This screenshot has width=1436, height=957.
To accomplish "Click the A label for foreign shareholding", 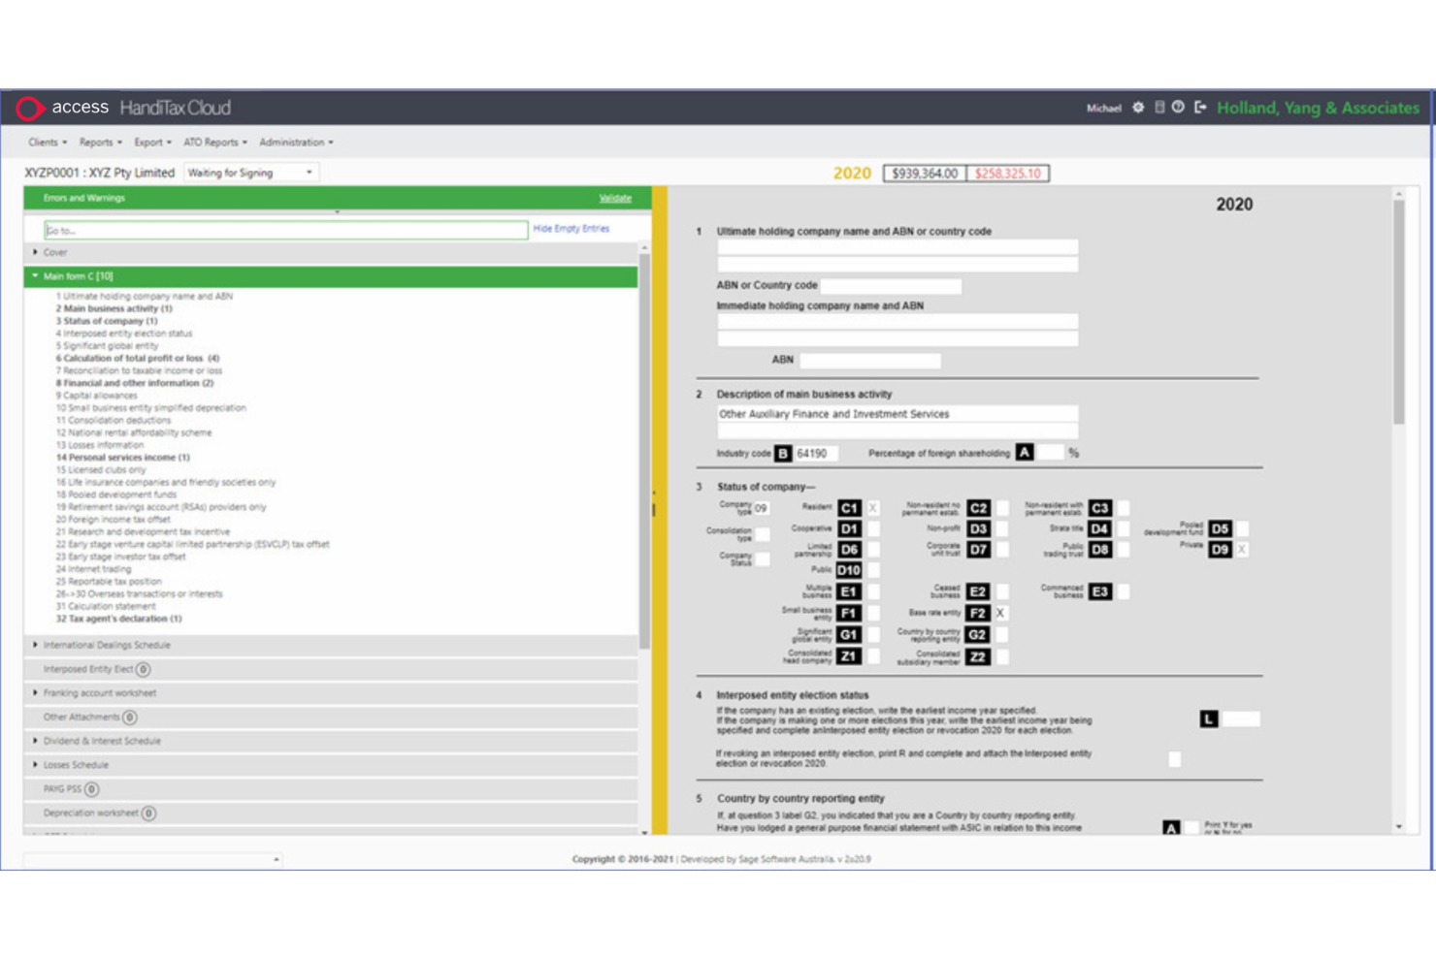I will click(x=1025, y=453).
